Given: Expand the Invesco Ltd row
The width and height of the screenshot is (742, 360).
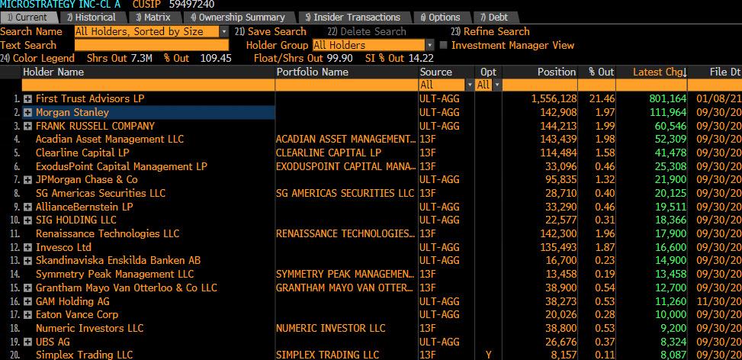Looking at the screenshot, I should [x=28, y=247].
